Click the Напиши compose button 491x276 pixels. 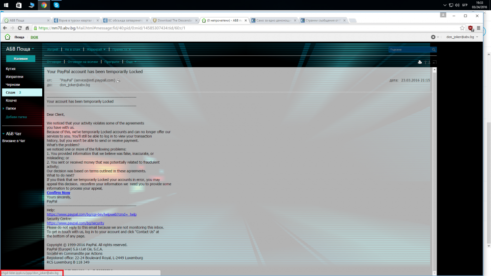21,58
